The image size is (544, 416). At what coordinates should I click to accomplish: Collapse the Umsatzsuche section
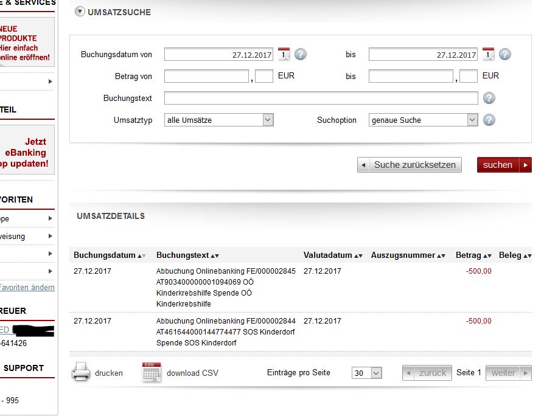[x=80, y=12]
